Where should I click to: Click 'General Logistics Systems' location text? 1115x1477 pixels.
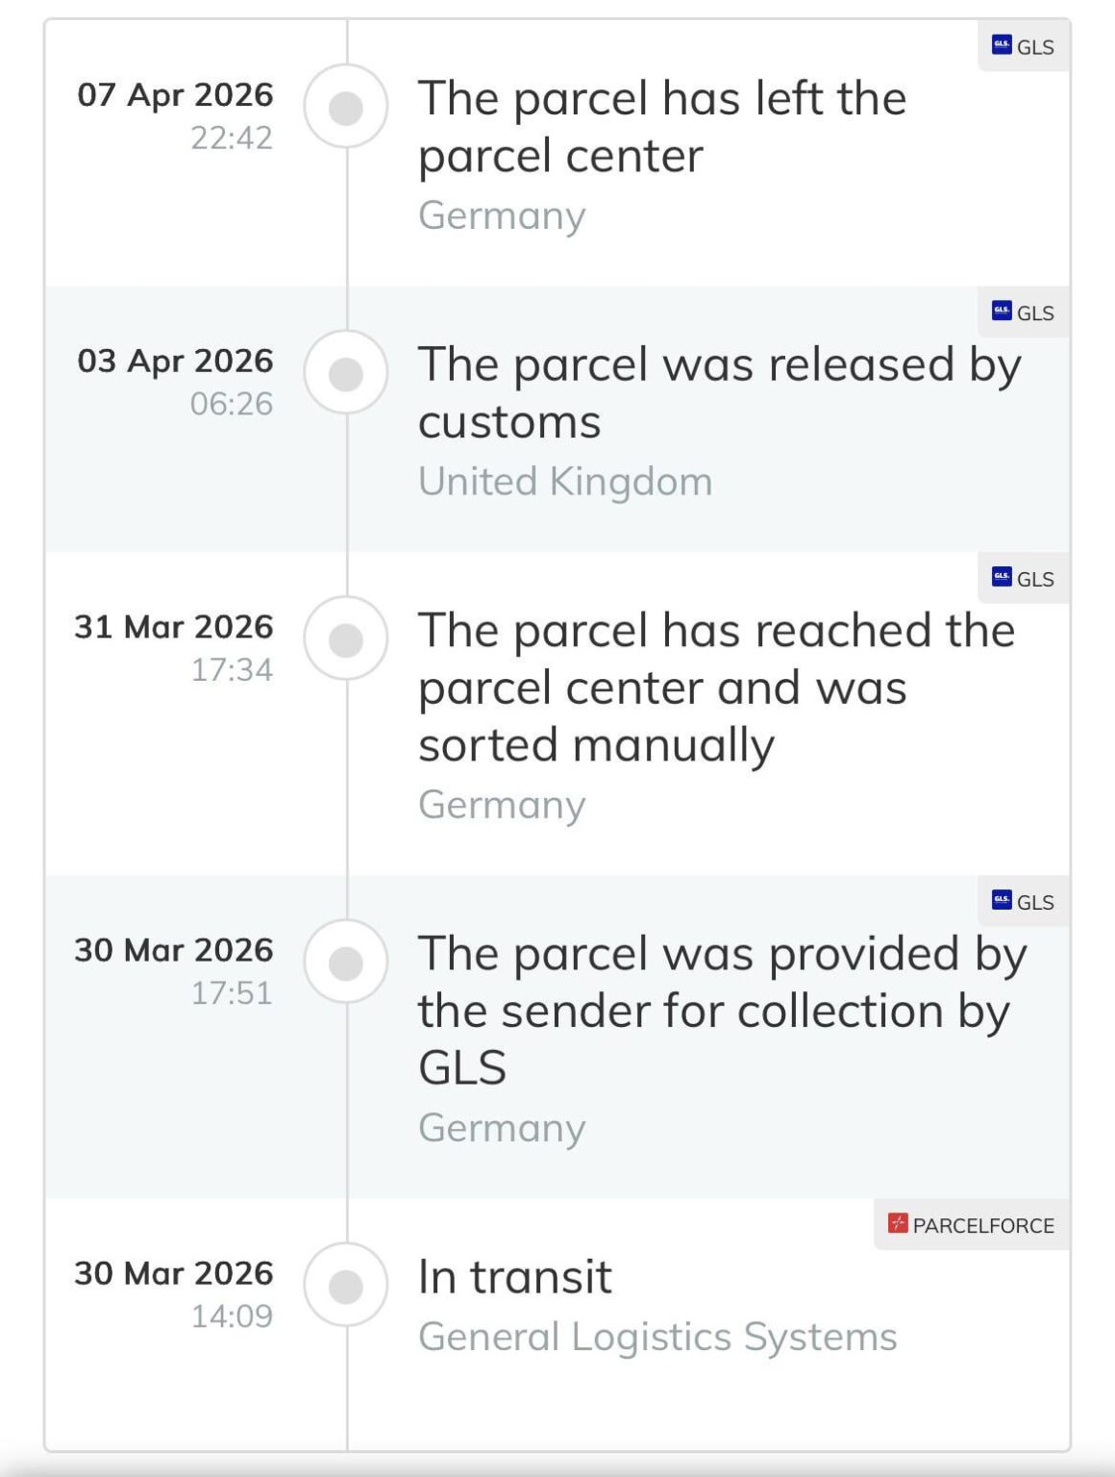(657, 1337)
